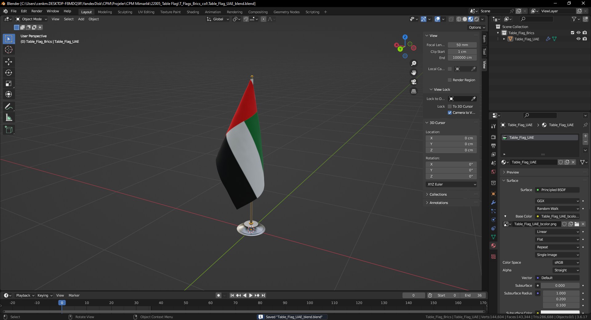
Task: Uncheck Camera to View checkbox
Action: pyautogui.click(x=450, y=113)
